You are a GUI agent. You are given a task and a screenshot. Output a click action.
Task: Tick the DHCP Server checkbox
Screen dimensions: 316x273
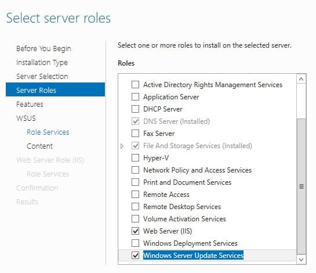pyautogui.click(x=135, y=109)
